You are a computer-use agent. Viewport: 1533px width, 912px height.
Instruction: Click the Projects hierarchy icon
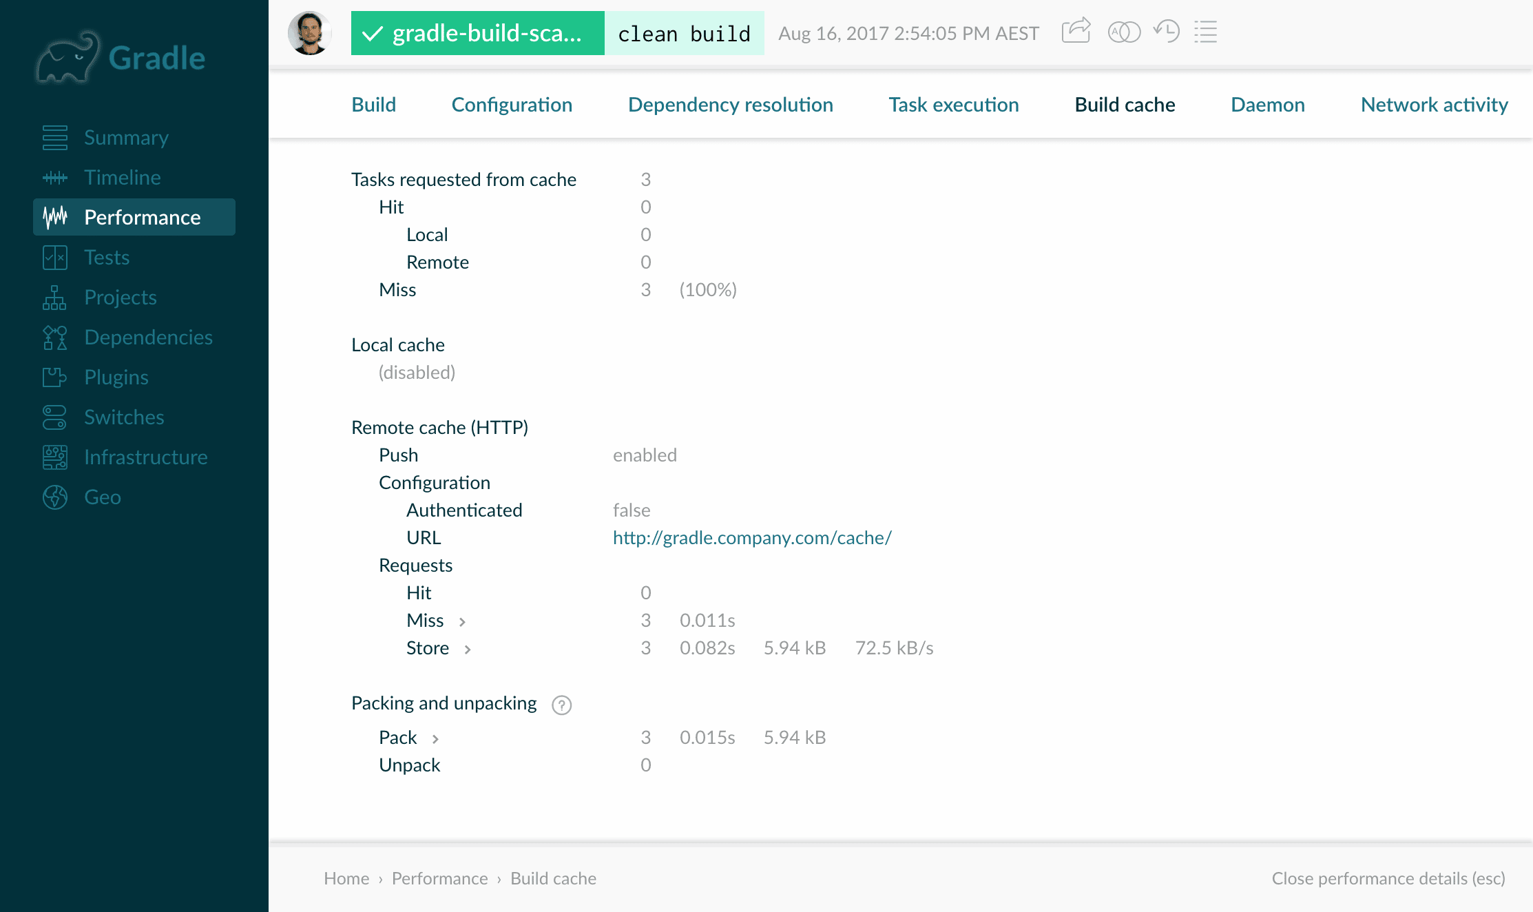tap(55, 298)
